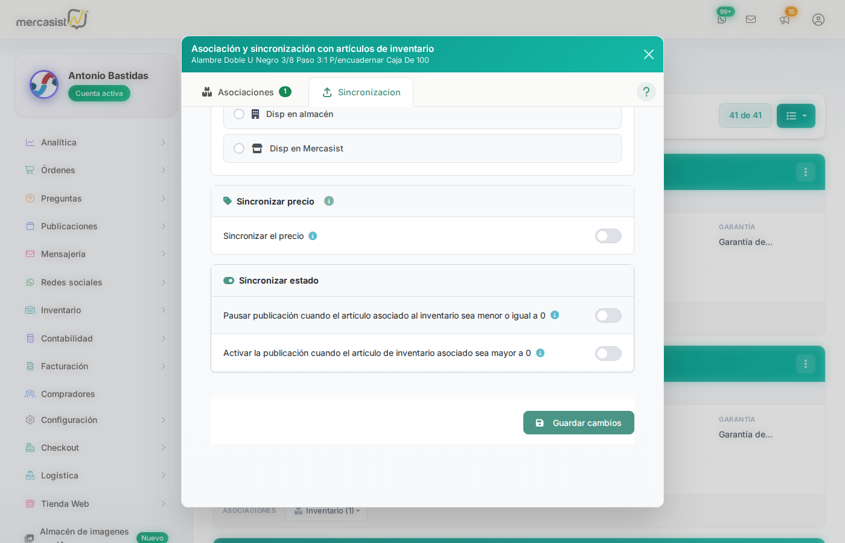Click info icon beside Pausar publicación text

point(555,315)
